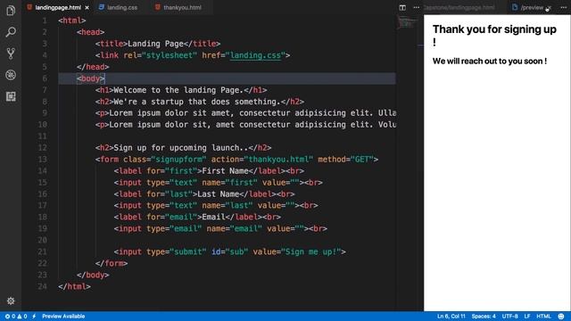This screenshot has width=571, height=321.
Task: Click Preview Available in status bar
Action: pyautogui.click(x=63, y=317)
